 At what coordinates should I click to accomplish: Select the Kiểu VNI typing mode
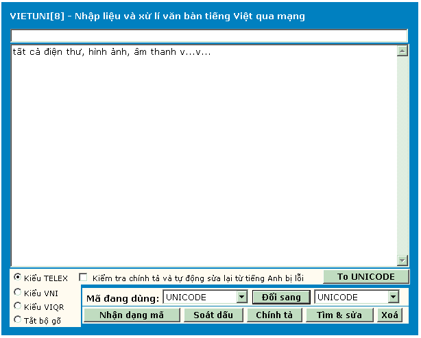[17, 292]
